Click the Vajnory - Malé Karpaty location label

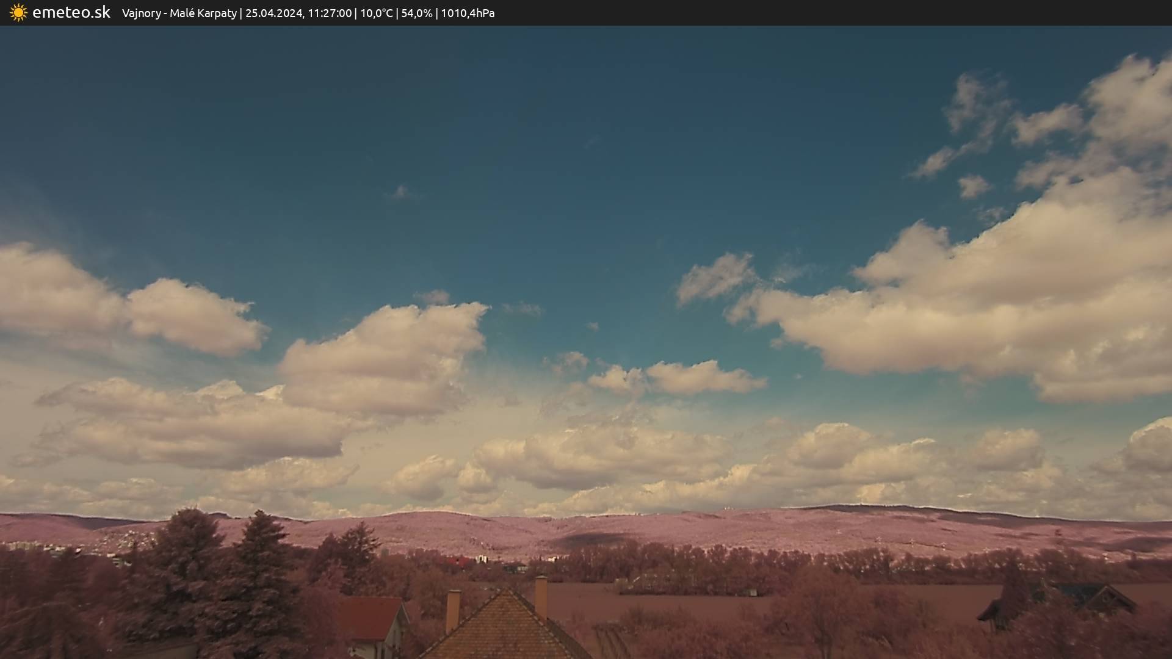tap(179, 13)
